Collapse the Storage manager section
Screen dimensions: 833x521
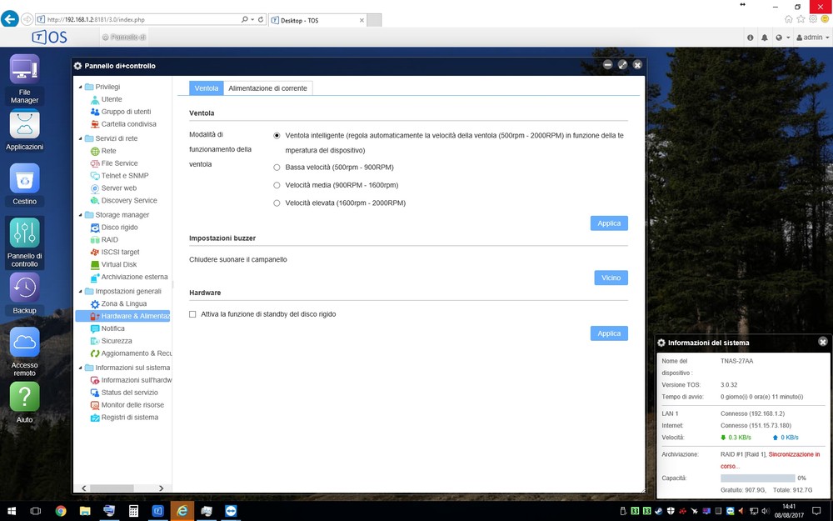(x=80, y=215)
